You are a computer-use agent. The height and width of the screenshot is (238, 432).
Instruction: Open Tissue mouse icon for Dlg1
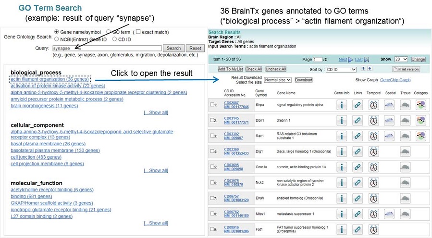pos(406,151)
